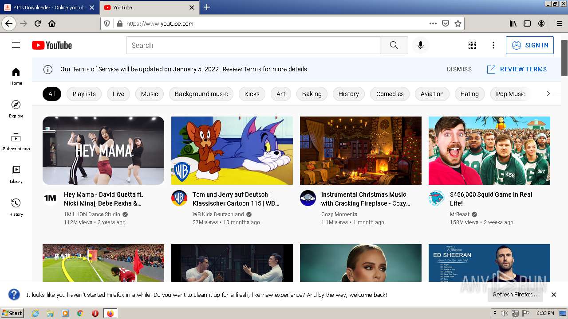Click Refresh Firefox button
Image resolution: width=568 pixels, height=319 pixels.
tap(515, 294)
